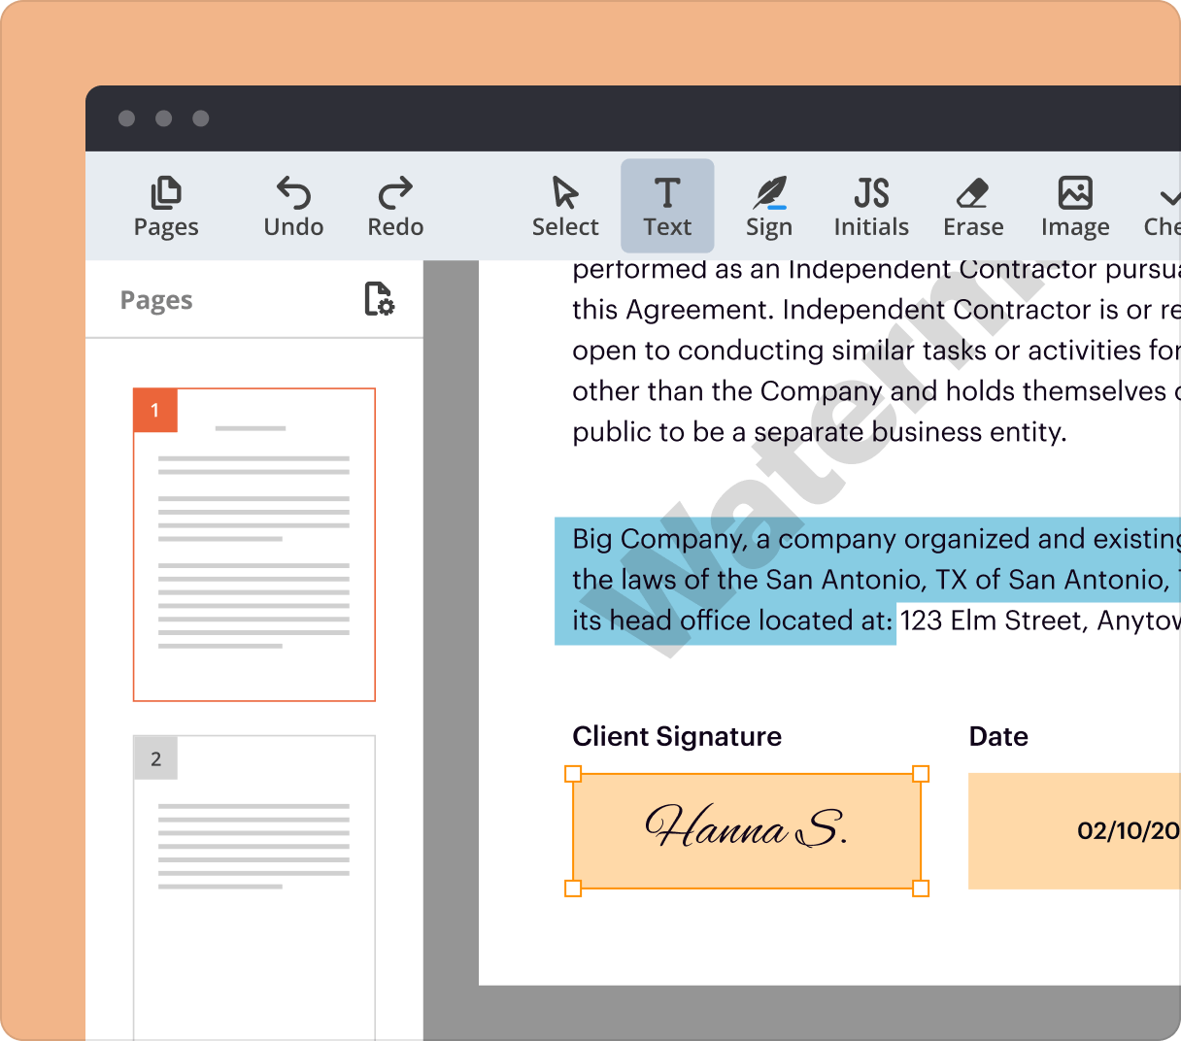Activate the Erase tool
The width and height of the screenshot is (1181, 1041).
[x=972, y=205]
